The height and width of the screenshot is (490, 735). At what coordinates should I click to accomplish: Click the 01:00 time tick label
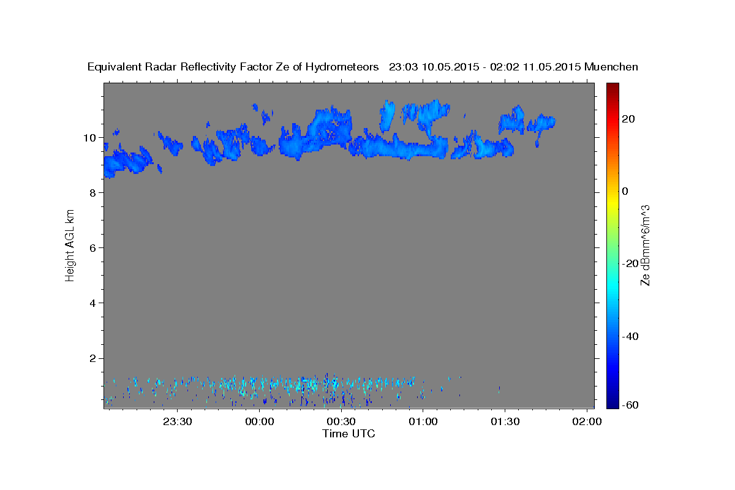(x=423, y=422)
